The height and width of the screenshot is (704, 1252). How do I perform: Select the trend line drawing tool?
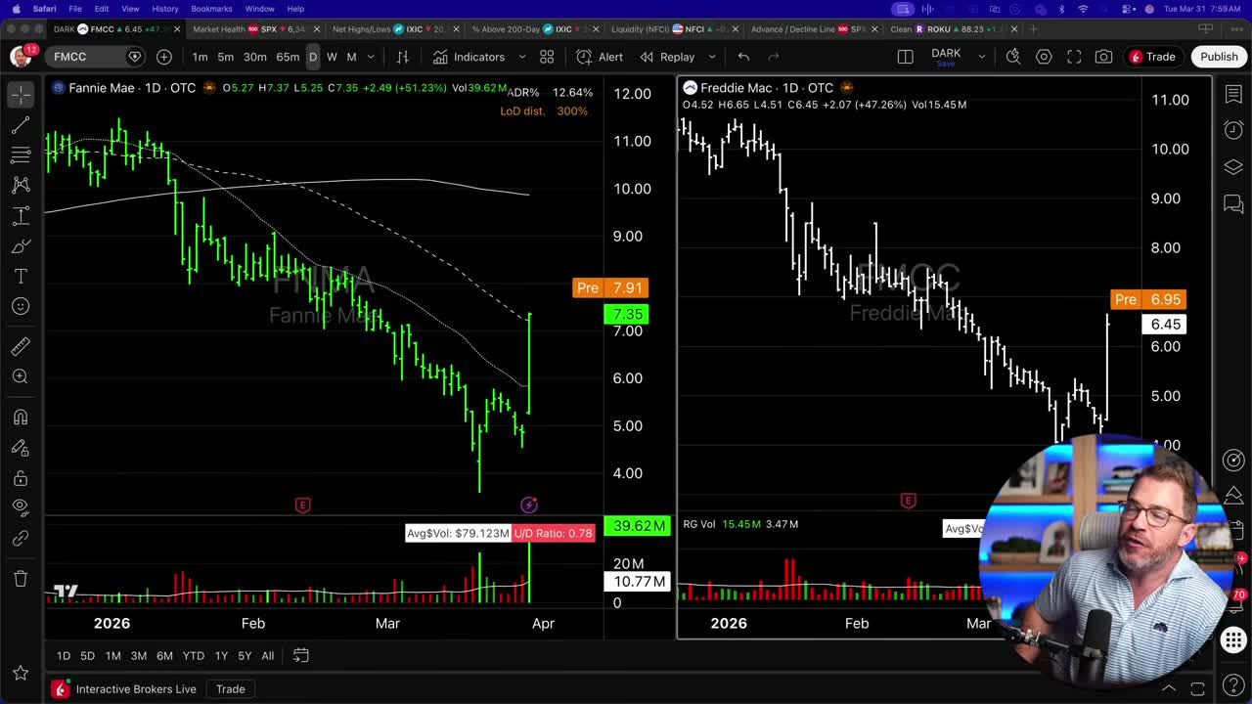click(x=21, y=124)
